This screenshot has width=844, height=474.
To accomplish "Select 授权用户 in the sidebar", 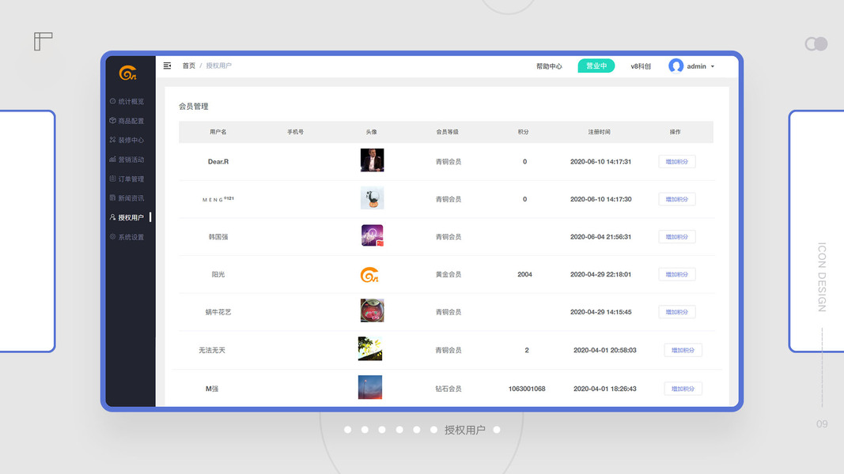I will (127, 218).
